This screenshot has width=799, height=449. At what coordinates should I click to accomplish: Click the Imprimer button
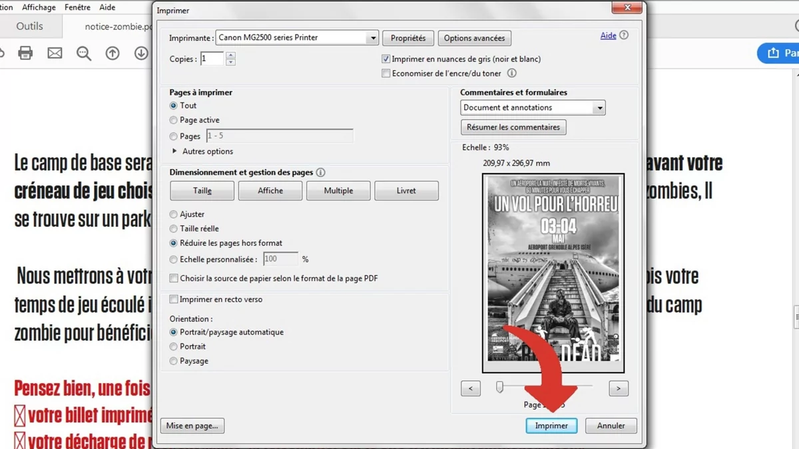(x=551, y=426)
